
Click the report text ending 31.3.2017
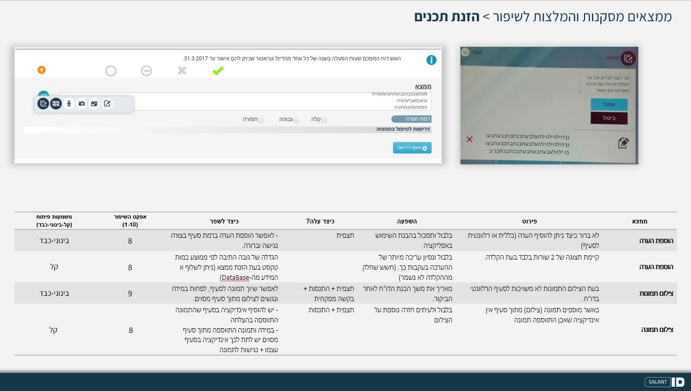pos(292,58)
